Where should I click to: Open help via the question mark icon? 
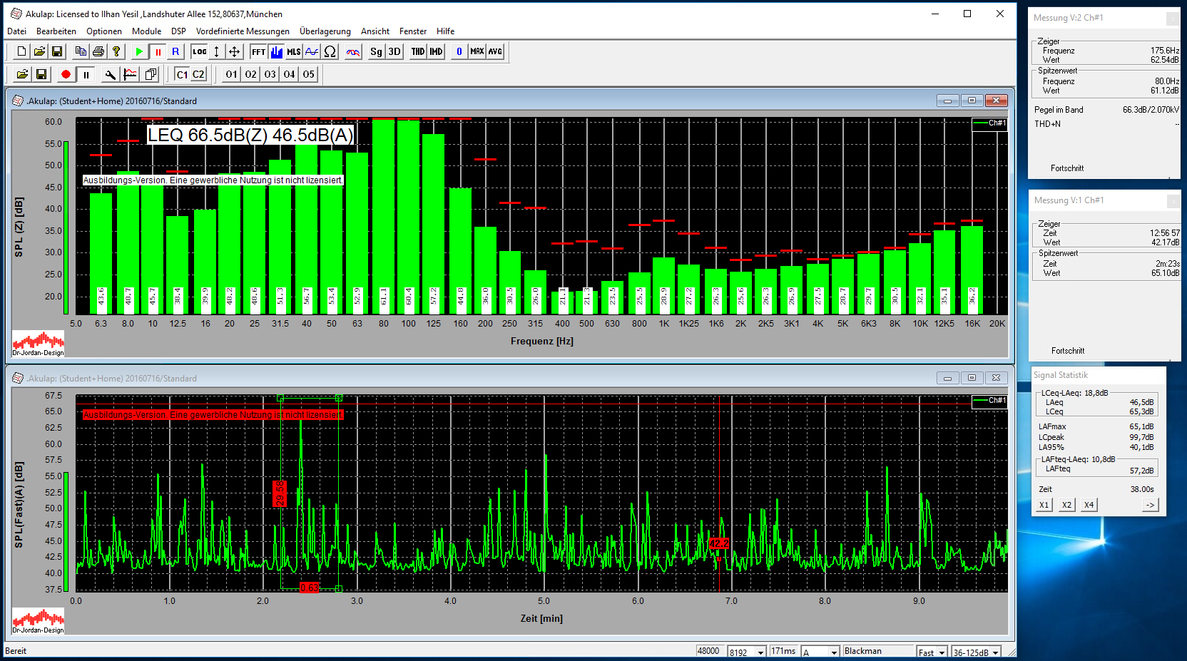pos(116,51)
